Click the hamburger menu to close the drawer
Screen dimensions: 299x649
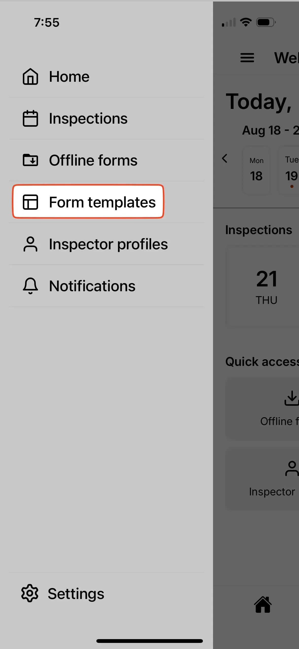click(247, 58)
